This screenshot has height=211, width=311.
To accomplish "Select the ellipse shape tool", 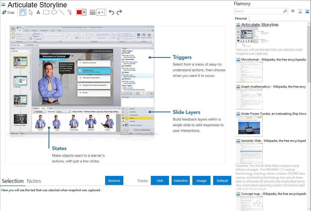I will (x=54, y=12).
